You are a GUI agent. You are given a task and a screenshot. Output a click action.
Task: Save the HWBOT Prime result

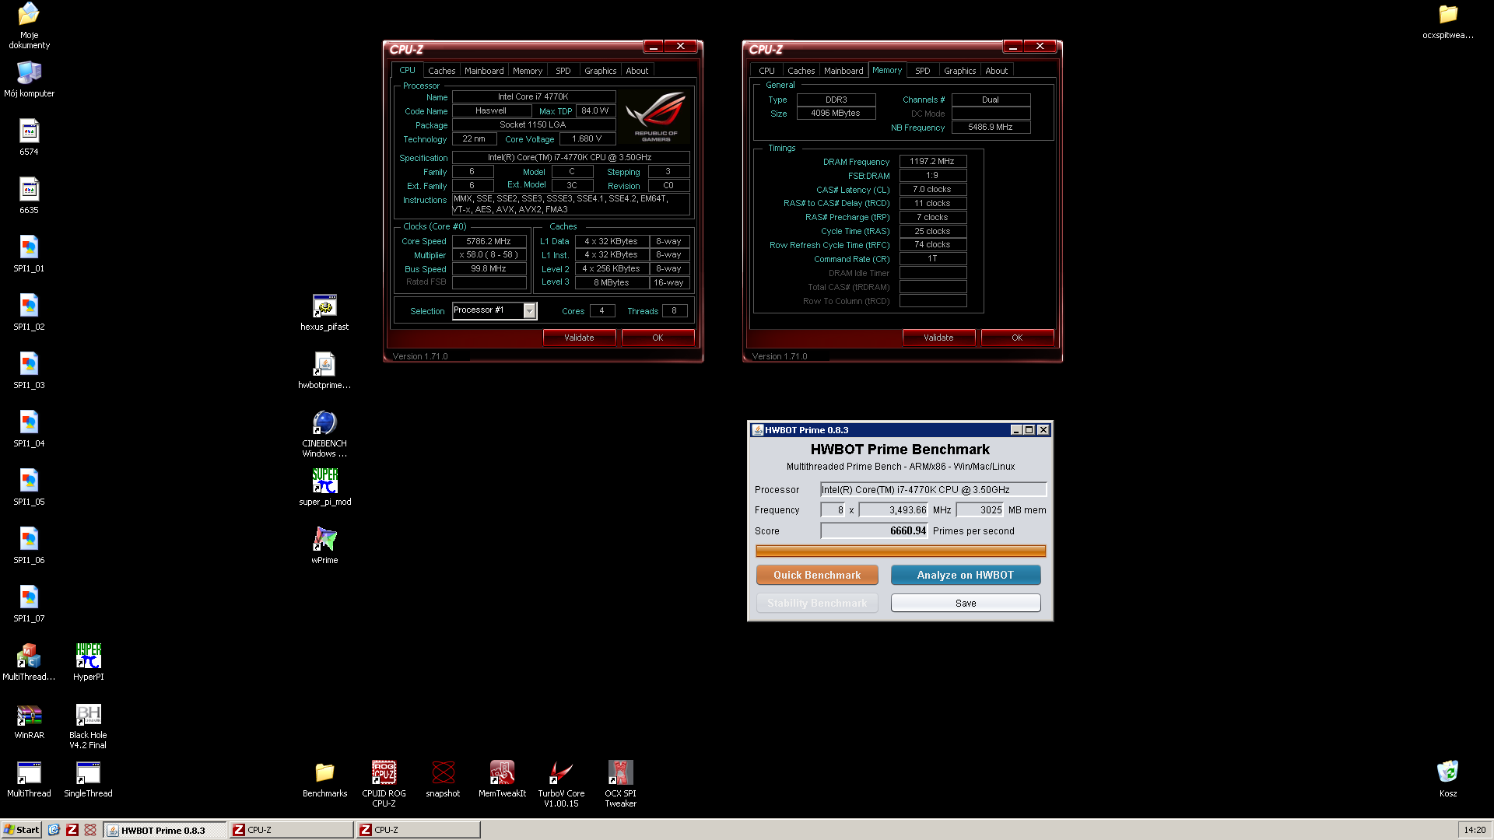(966, 603)
